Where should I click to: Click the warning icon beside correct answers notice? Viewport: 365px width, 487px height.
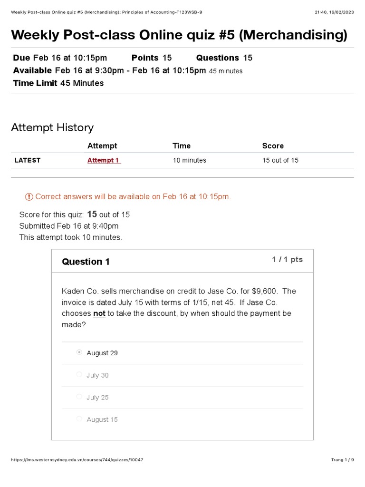pos(29,197)
